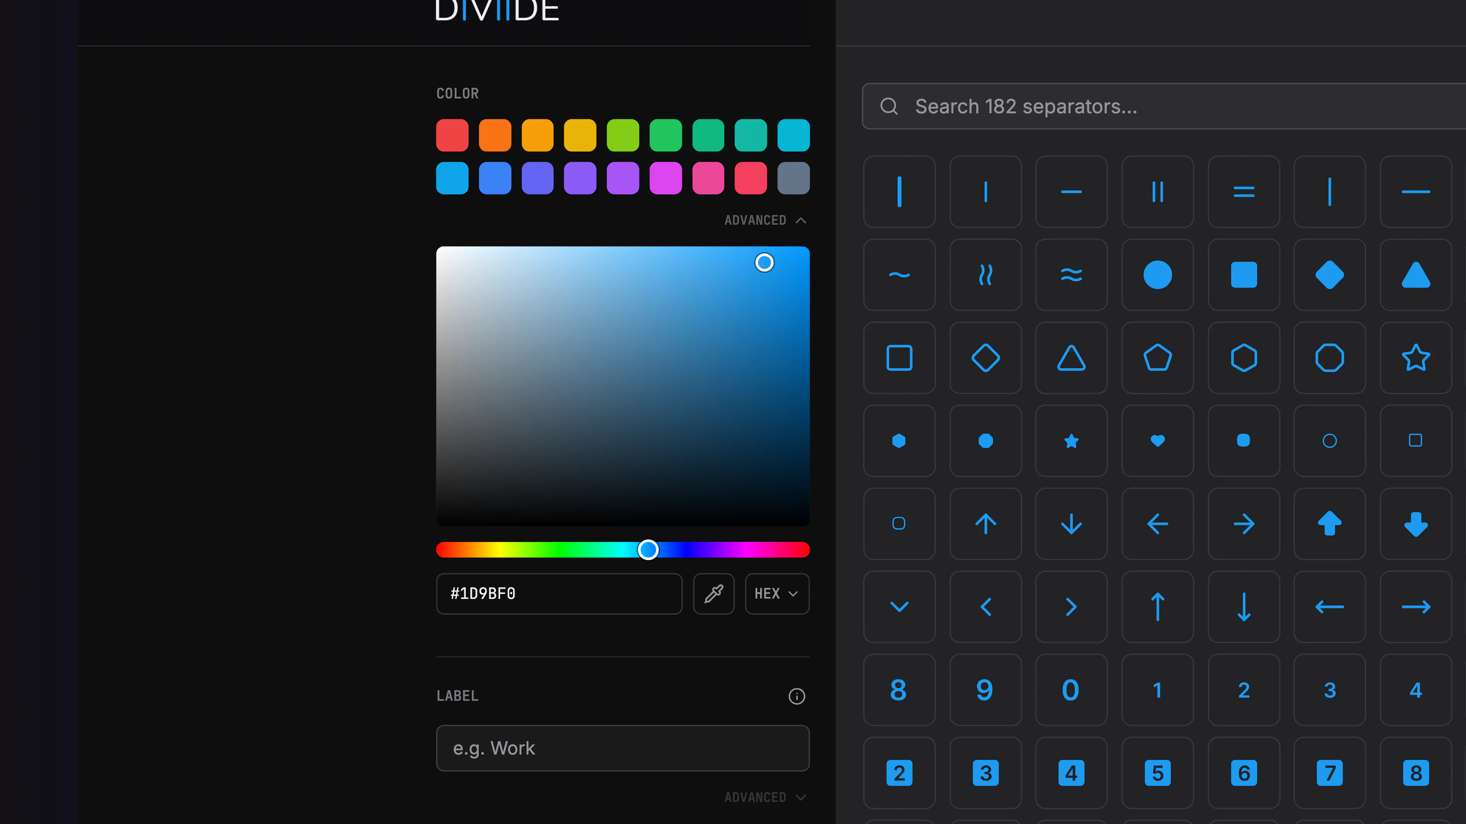This screenshot has width=1466, height=824.
Task: Select the outlined hexagon separator
Action: pyautogui.click(x=1243, y=358)
